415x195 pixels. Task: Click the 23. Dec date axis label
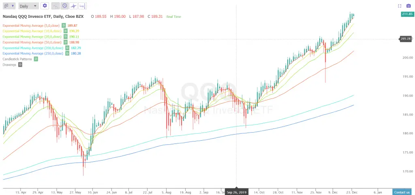352,192
